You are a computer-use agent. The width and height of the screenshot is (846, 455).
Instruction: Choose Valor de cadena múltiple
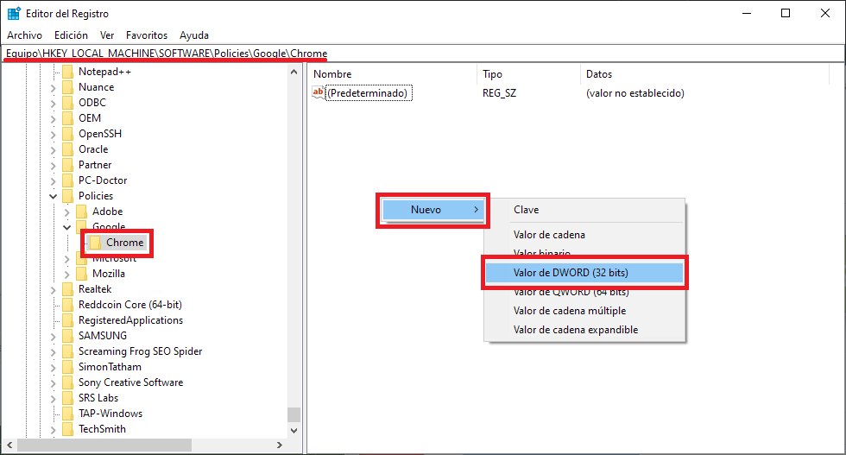(570, 311)
